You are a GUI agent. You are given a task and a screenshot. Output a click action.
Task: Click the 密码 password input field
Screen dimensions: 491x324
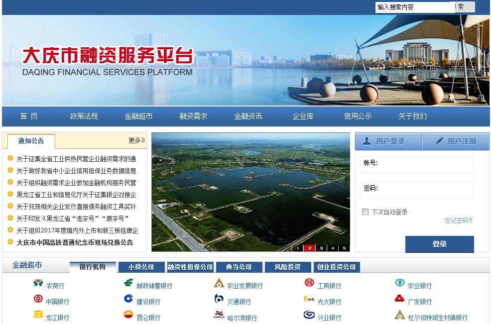pos(416,190)
